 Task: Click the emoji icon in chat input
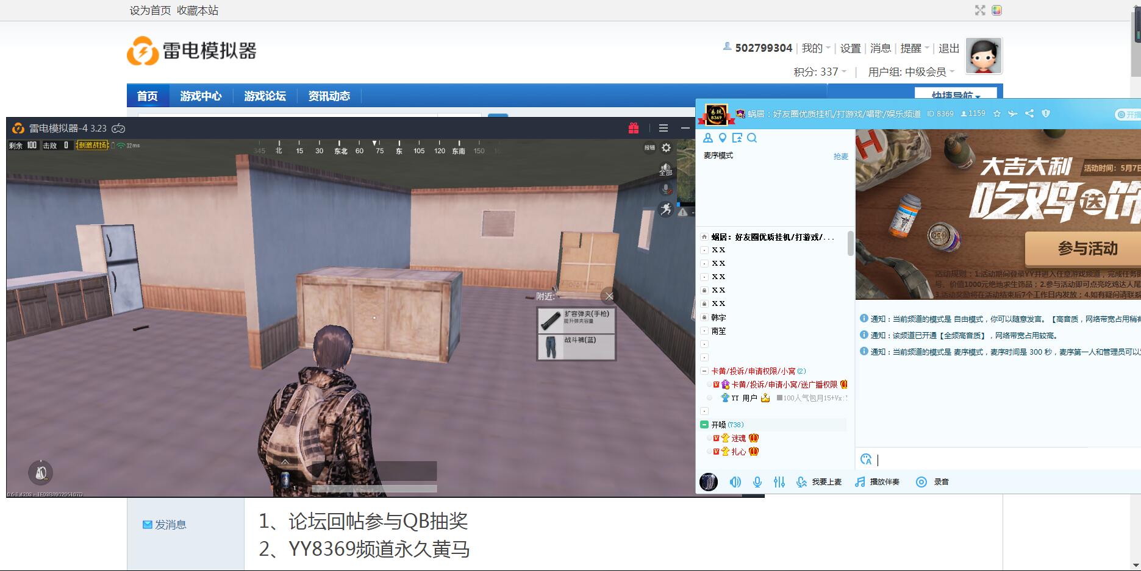tap(866, 459)
